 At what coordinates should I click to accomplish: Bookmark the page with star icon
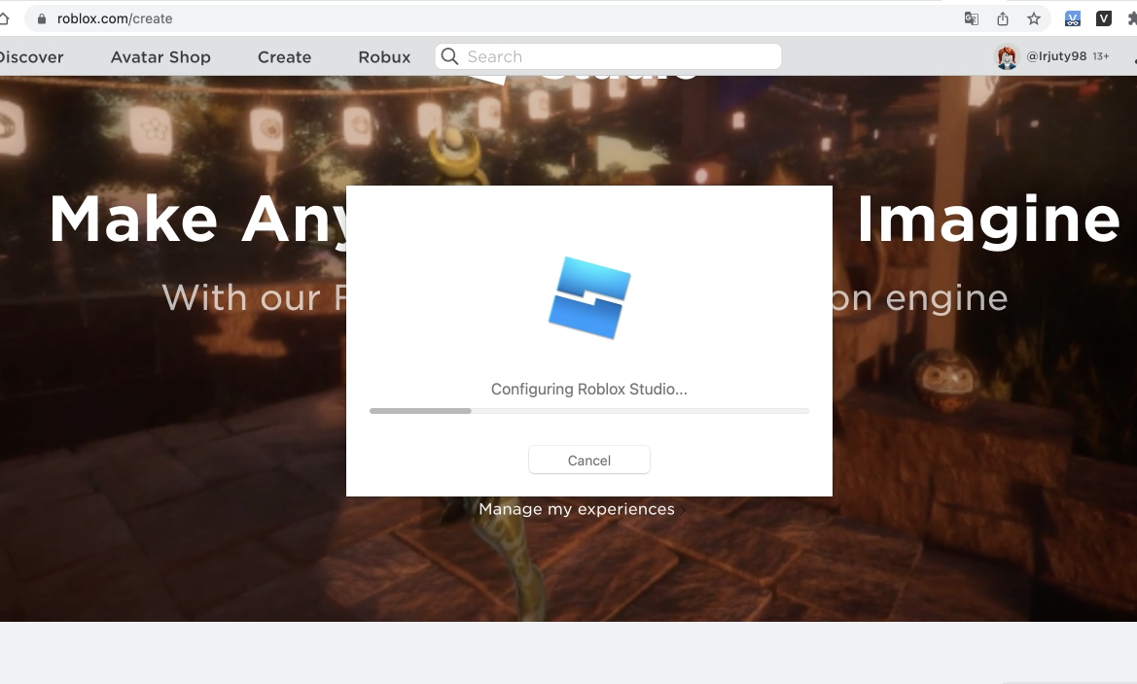click(1033, 18)
